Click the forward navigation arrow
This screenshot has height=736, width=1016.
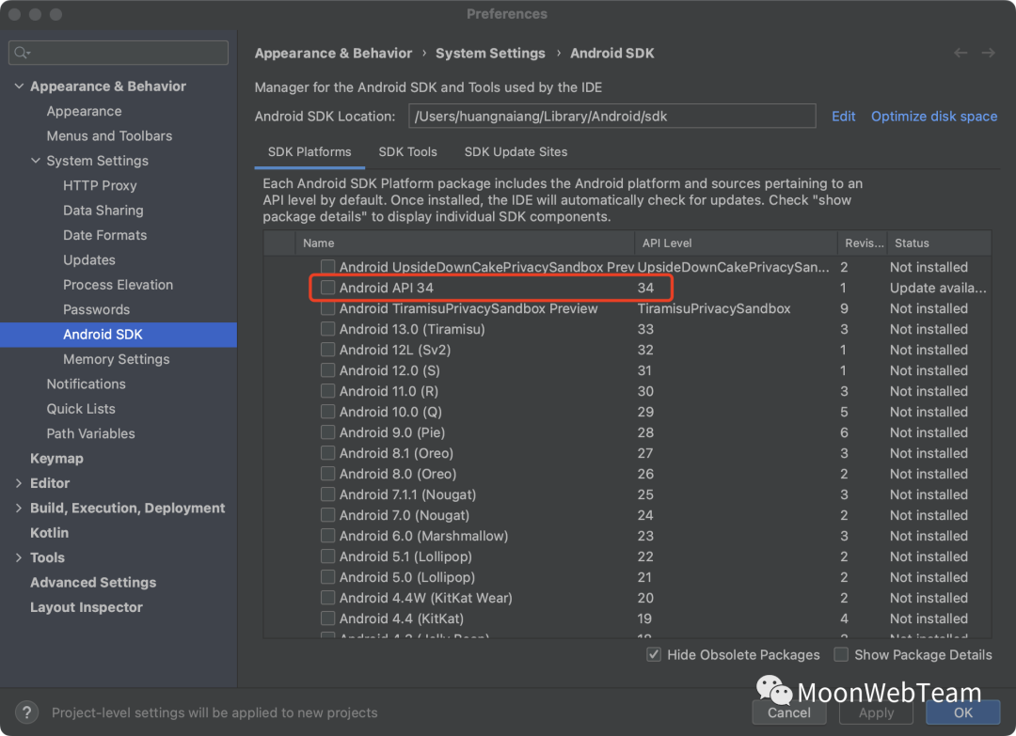(x=988, y=53)
